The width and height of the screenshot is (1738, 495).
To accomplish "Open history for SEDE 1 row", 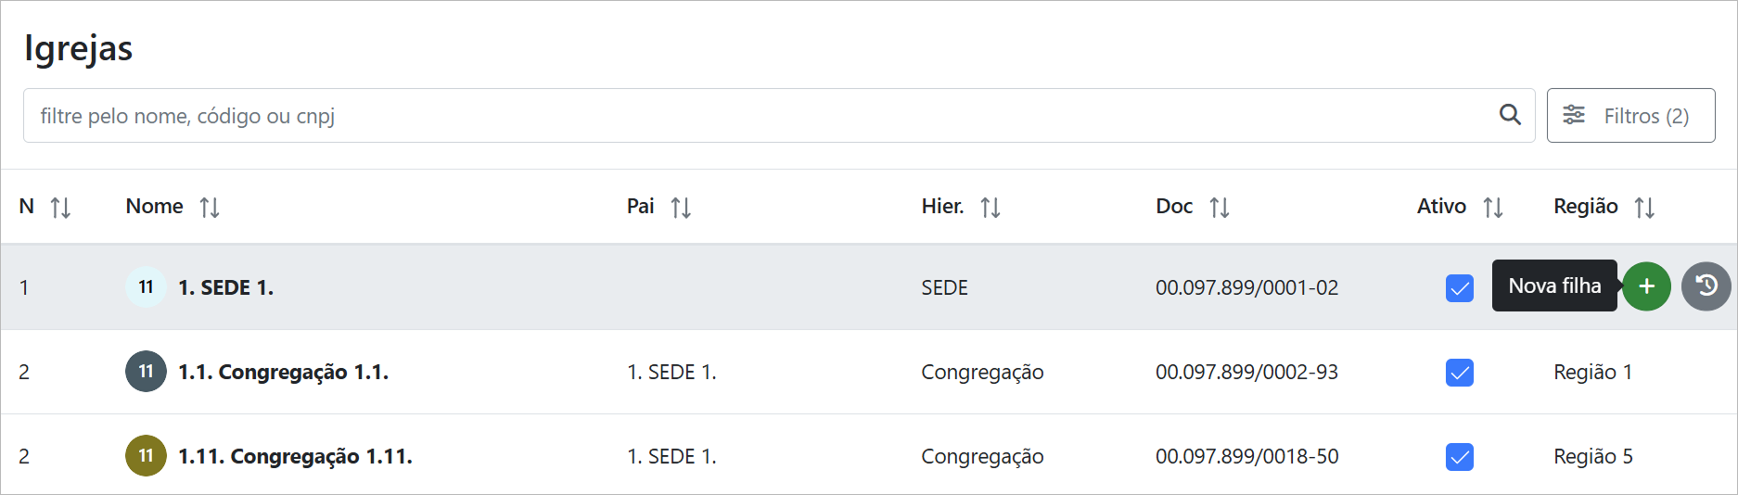I will [x=1706, y=286].
